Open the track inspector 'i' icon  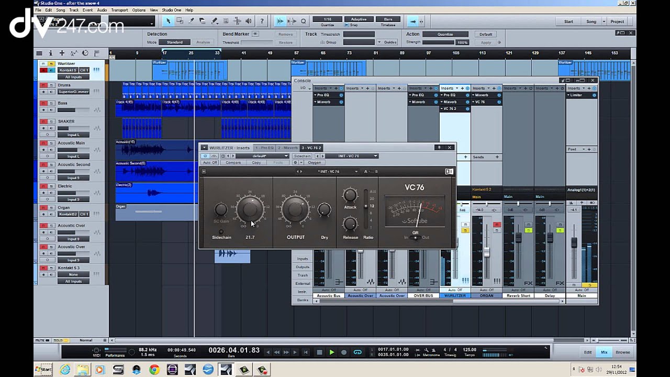51,53
